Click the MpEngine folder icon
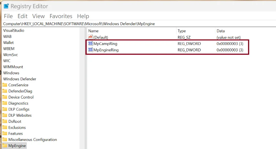The width and height of the screenshot is (276, 149). tap(5, 145)
